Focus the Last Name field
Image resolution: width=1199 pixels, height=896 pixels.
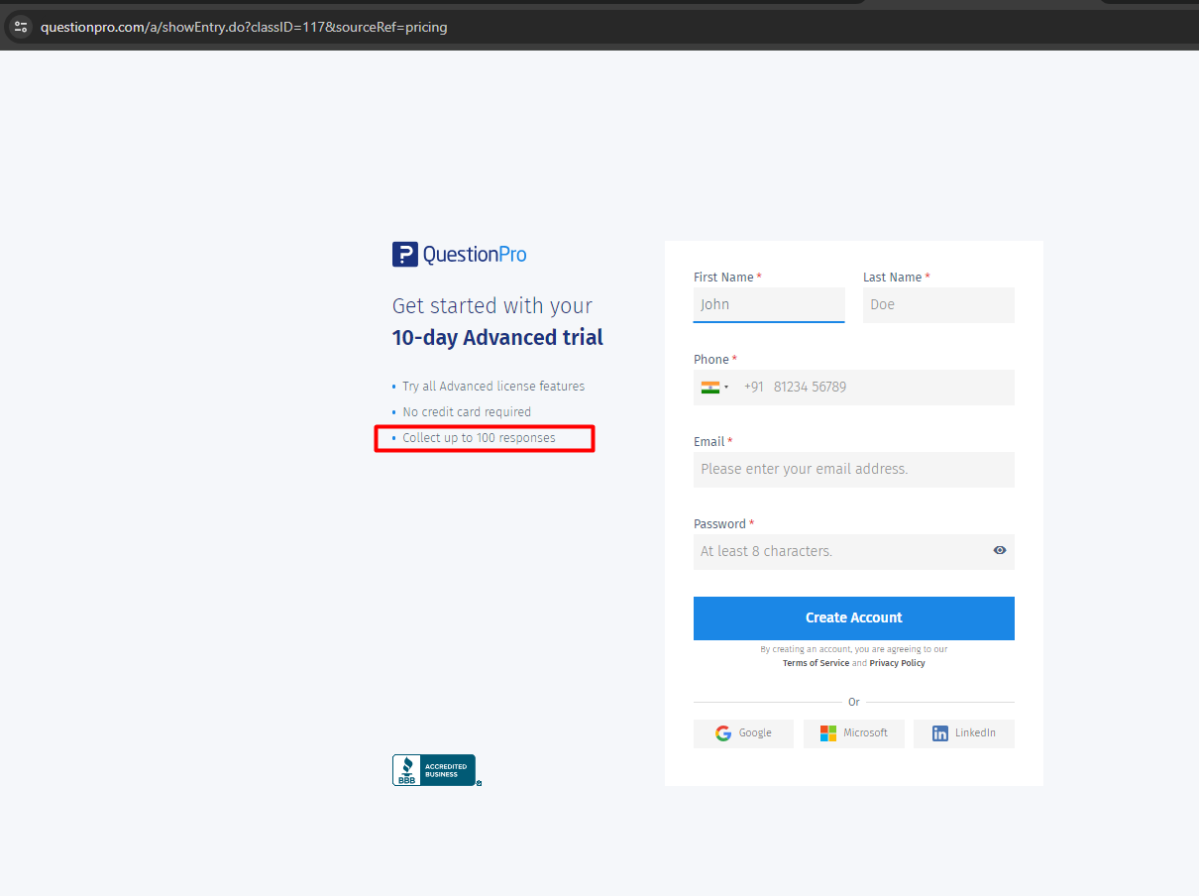[938, 305]
